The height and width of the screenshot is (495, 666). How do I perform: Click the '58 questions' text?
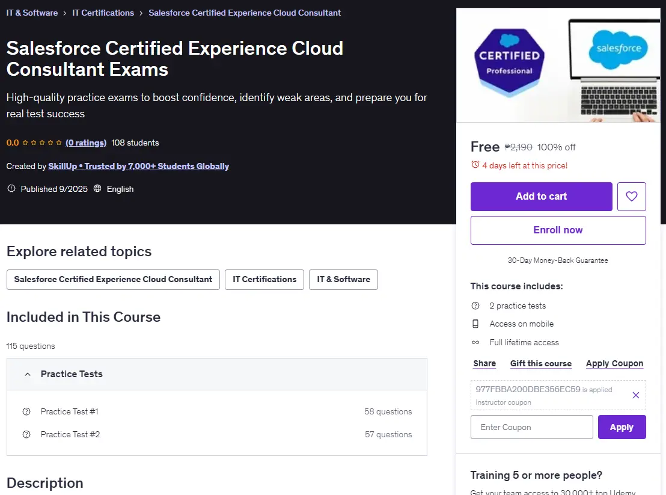[388, 411]
